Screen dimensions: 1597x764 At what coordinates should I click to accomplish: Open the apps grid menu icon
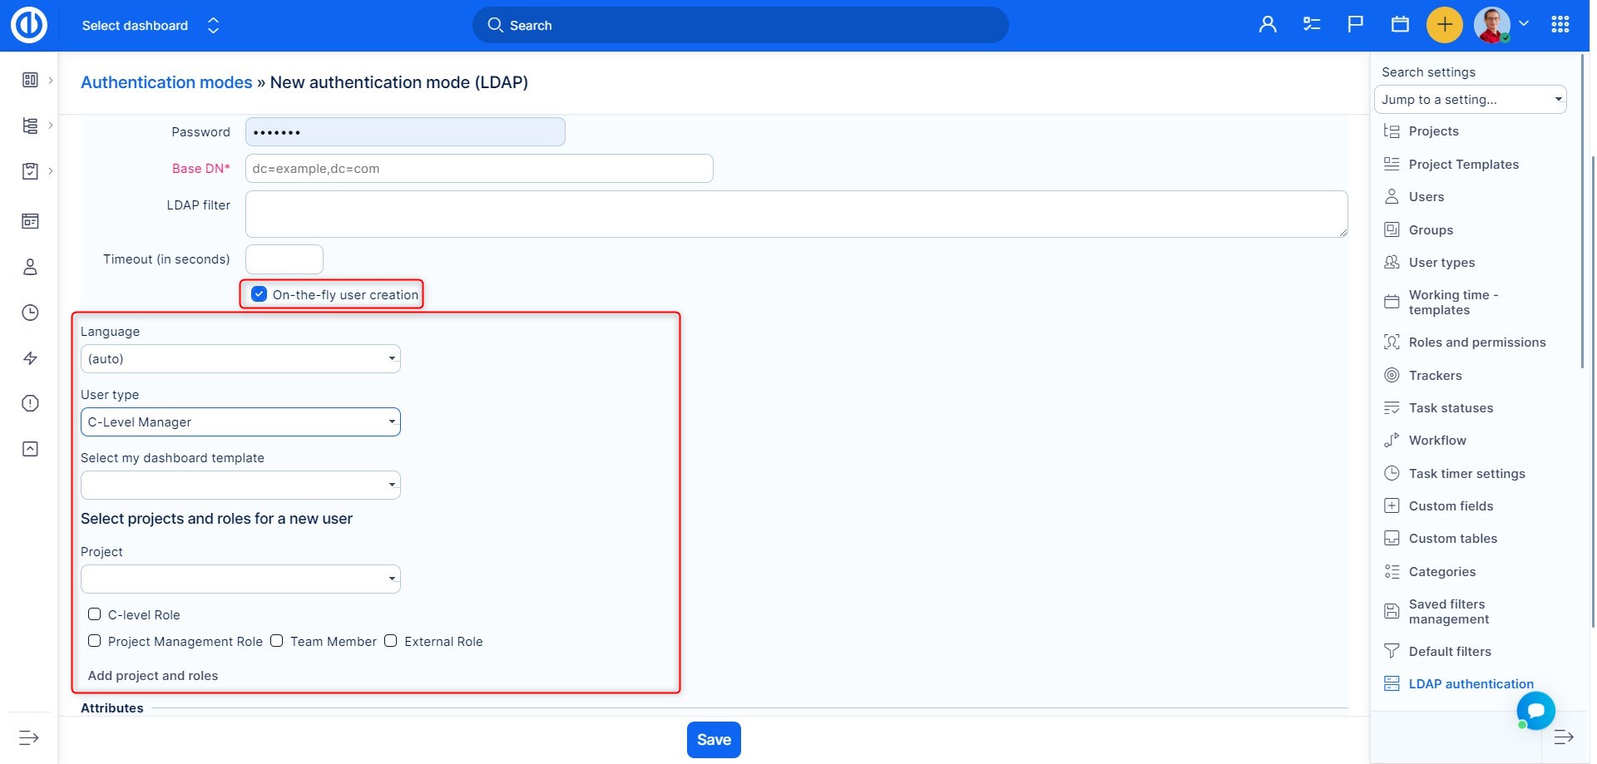pyautogui.click(x=1560, y=25)
